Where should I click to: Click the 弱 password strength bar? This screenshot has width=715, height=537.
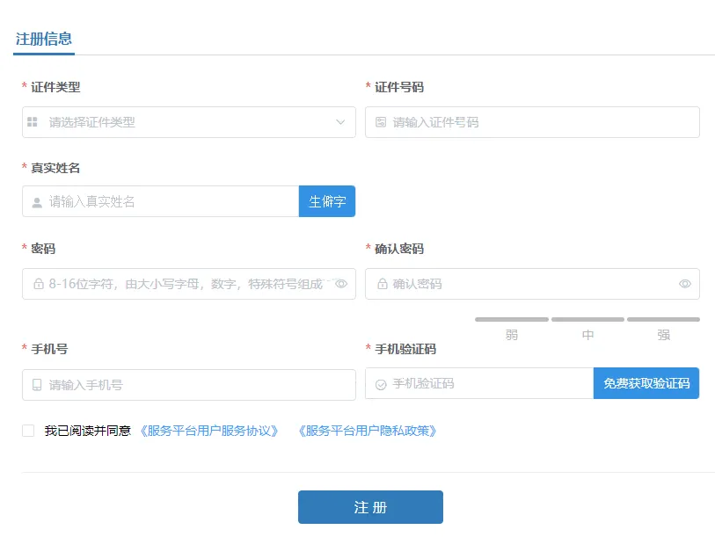point(512,320)
